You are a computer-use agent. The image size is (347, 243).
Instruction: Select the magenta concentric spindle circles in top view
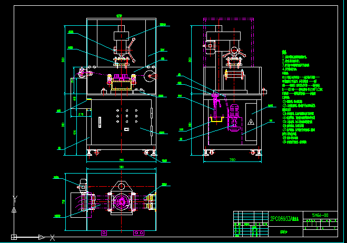point(121,201)
